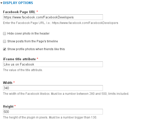Click the Facebook Page URL help description
Image resolution: width=145 pixels, height=124 pixels.
pyautogui.click(x=61, y=23)
